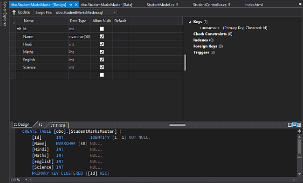Click the split editor handle above scrollbar
Viewport: 303px width, 183px height.
[299, 131]
